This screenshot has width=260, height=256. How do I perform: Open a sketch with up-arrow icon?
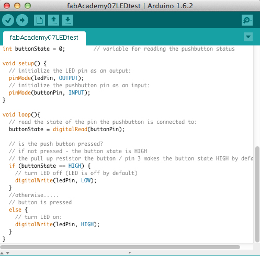click(53, 20)
